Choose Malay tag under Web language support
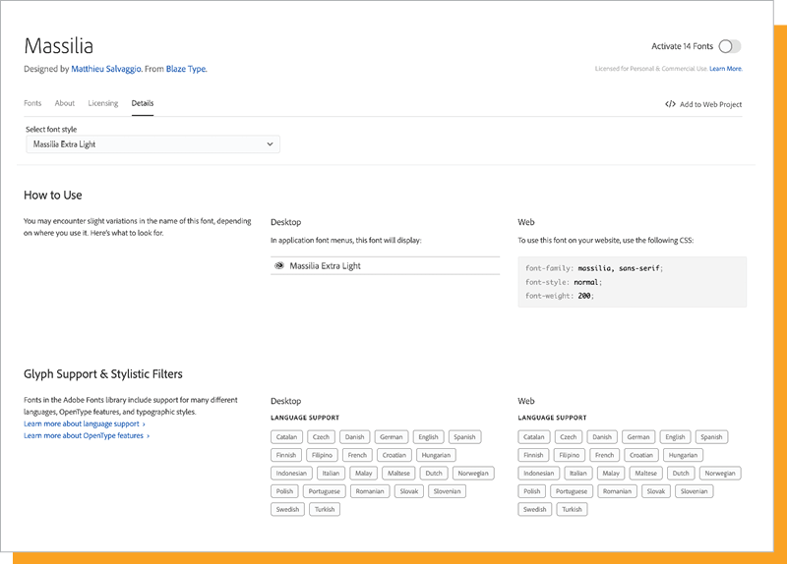 pyautogui.click(x=611, y=474)
